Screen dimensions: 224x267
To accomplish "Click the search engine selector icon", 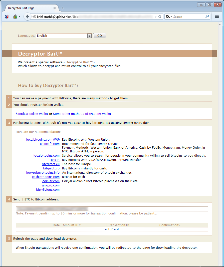I will [x=169, y=17].
